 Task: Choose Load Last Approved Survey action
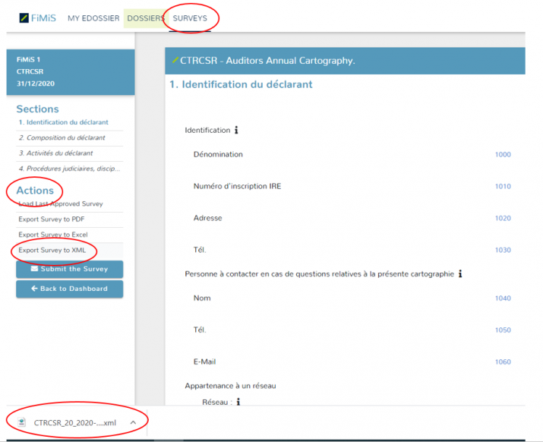click(61, 204)
